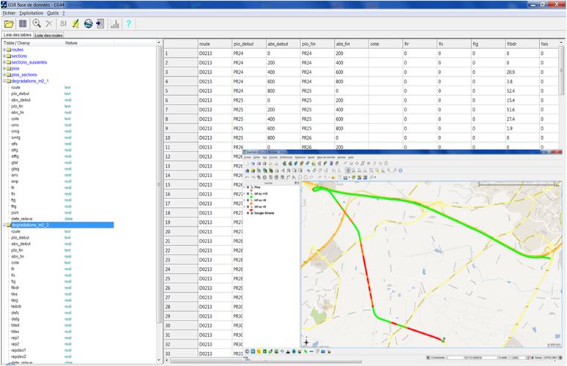This screenshot has height=366, width=567.
Task: Click the open folder toolbar icon
Action: click(9, 24)
